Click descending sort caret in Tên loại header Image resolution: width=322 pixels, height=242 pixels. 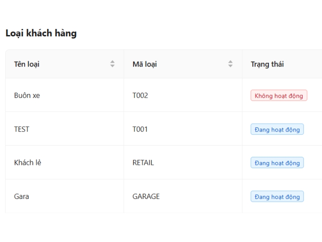click(x=112, y=66)
